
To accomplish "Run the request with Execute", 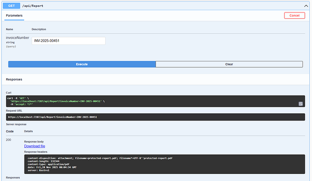I will pos(82,64).
